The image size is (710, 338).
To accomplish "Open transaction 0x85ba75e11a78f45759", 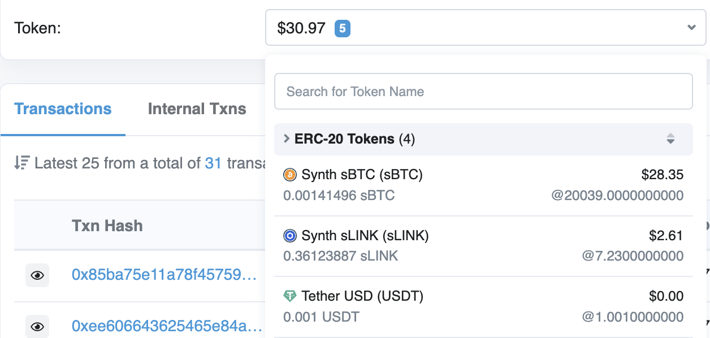I will 163,275.
